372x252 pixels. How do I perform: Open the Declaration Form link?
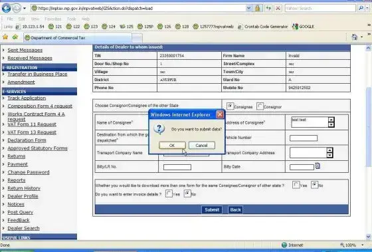tap(27, 140)
